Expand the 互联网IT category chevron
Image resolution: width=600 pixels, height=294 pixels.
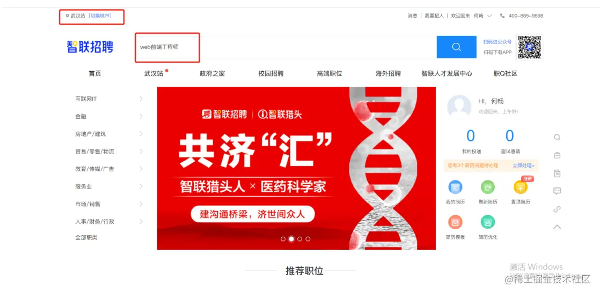click(141, 99)
